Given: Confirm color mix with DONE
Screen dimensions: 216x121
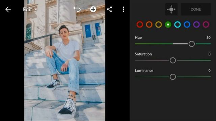Looking at the screenshot, I should click(196, 9).
